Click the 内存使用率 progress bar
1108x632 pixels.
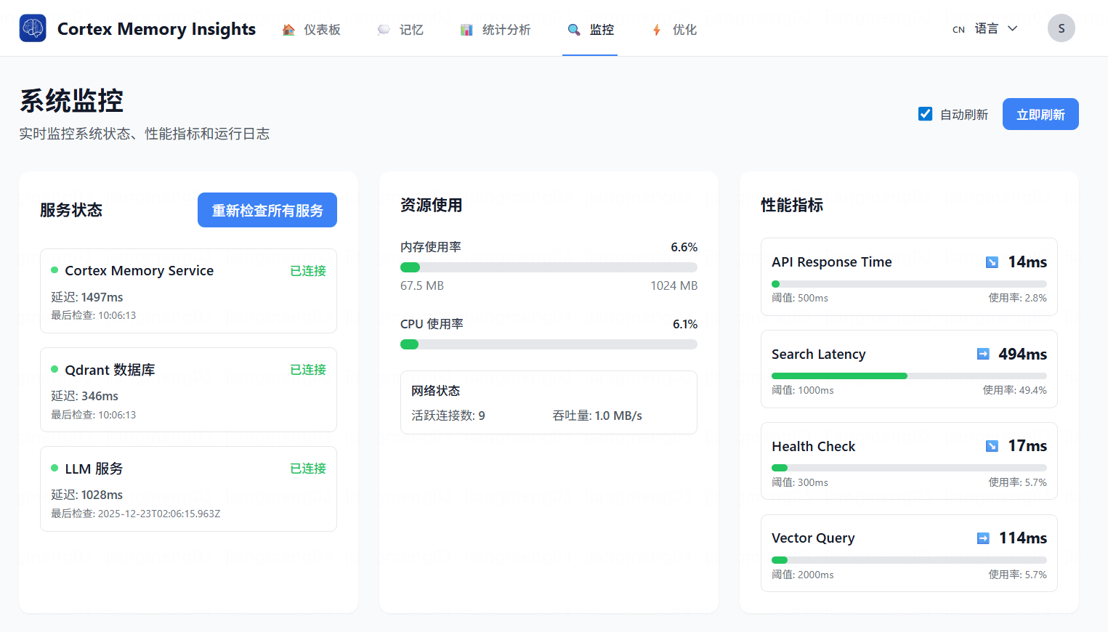[549, 267]
